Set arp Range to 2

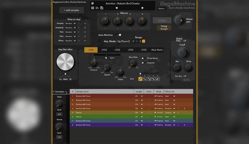pos(140,41)
